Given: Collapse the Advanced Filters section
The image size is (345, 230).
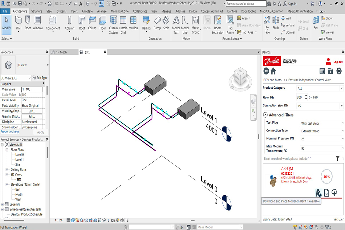Looking at the screenshot, I should pyautogui.click(x=266, y=115).
